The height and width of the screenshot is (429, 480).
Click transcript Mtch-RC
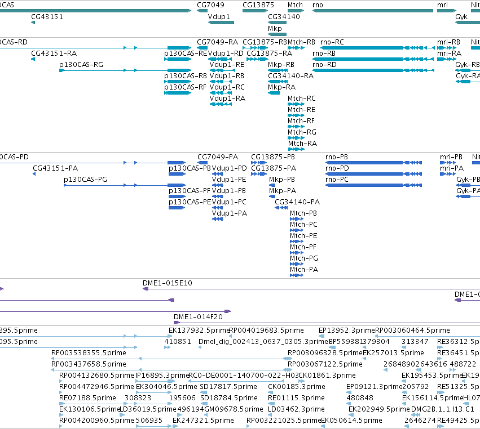click(x=296, y=104)
